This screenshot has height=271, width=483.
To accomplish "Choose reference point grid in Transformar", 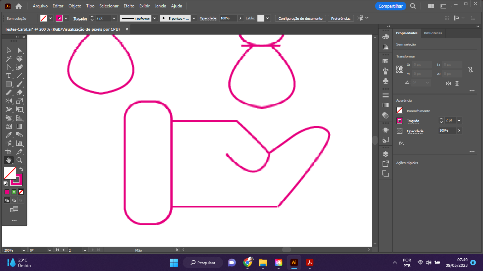I will click(400, 69).
